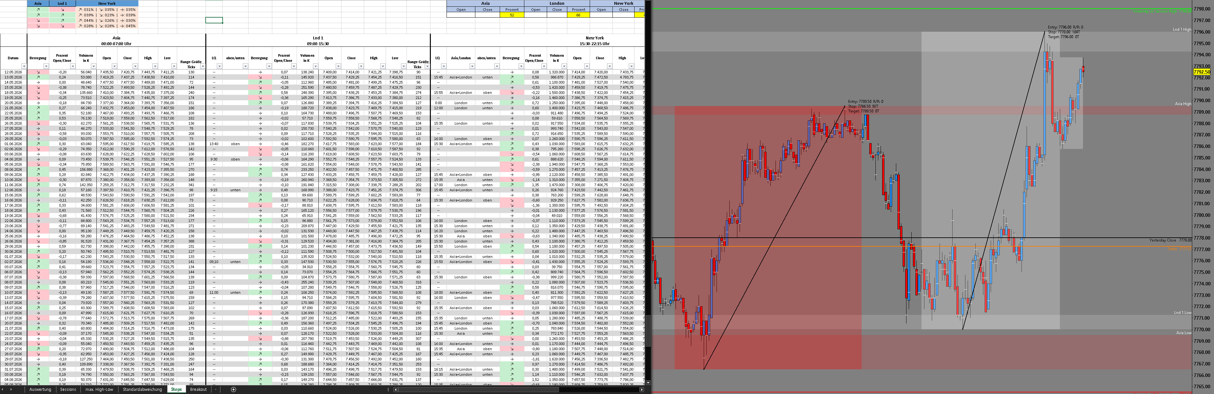
Task: Open New York LQ column filter
Action: 443,66
